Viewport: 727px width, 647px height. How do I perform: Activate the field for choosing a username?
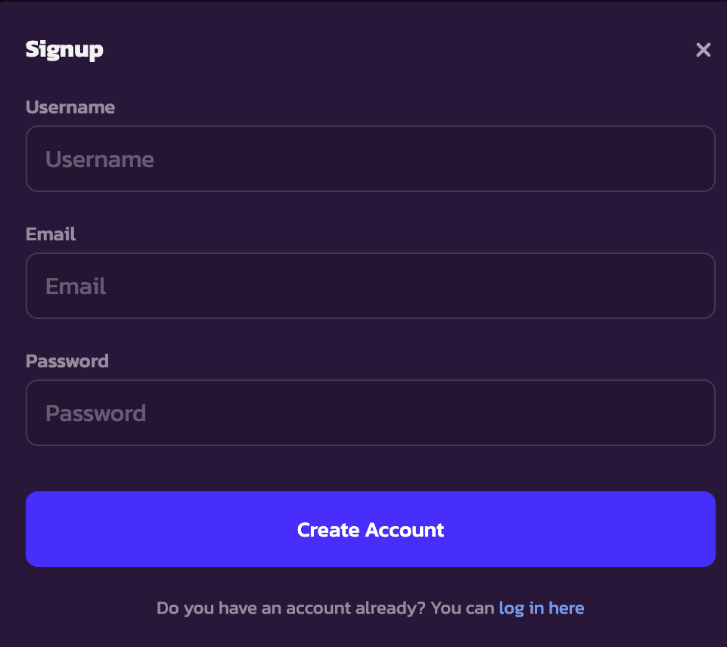point(371,159)
